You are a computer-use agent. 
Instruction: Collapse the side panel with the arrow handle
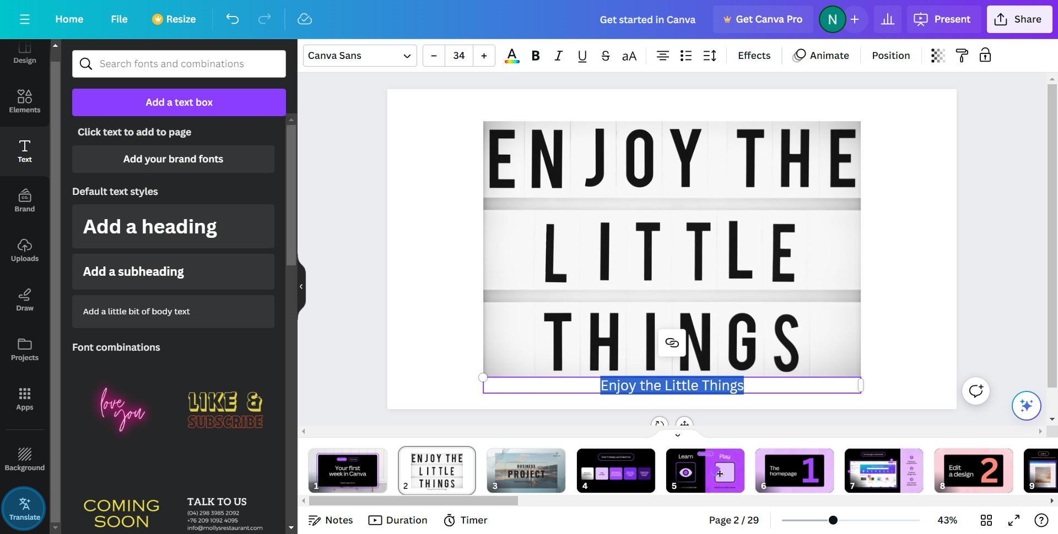(301, 286)
